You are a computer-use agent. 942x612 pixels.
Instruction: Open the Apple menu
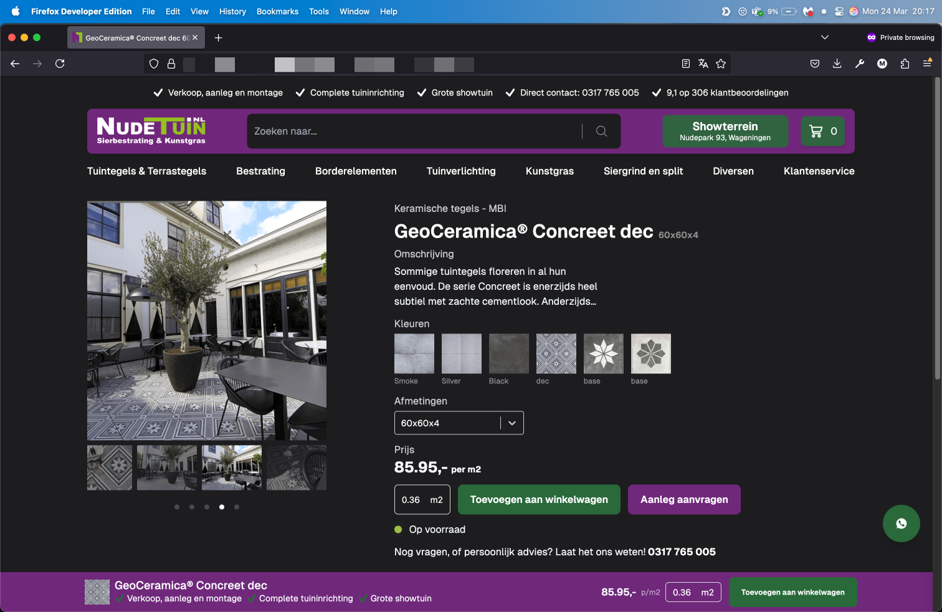click(16, 11)
